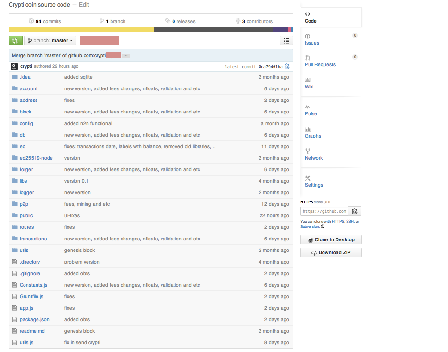
Task: Open the .gitignore file
Action: (30, 274)
